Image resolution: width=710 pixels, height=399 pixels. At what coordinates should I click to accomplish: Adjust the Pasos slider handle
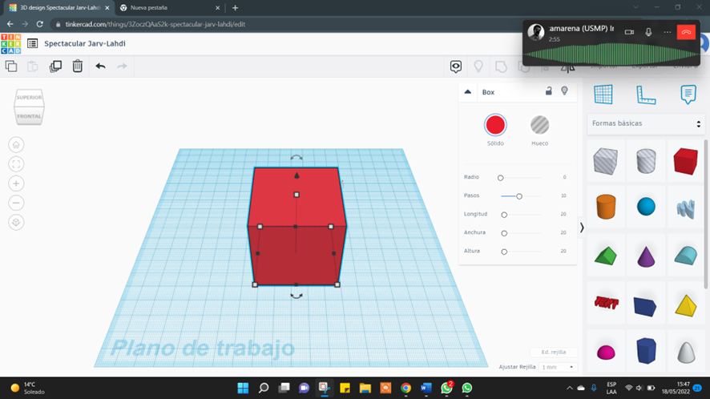tap(519, 196)
